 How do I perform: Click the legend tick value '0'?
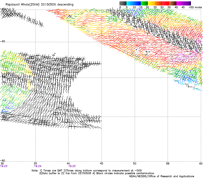coord(120,7)
